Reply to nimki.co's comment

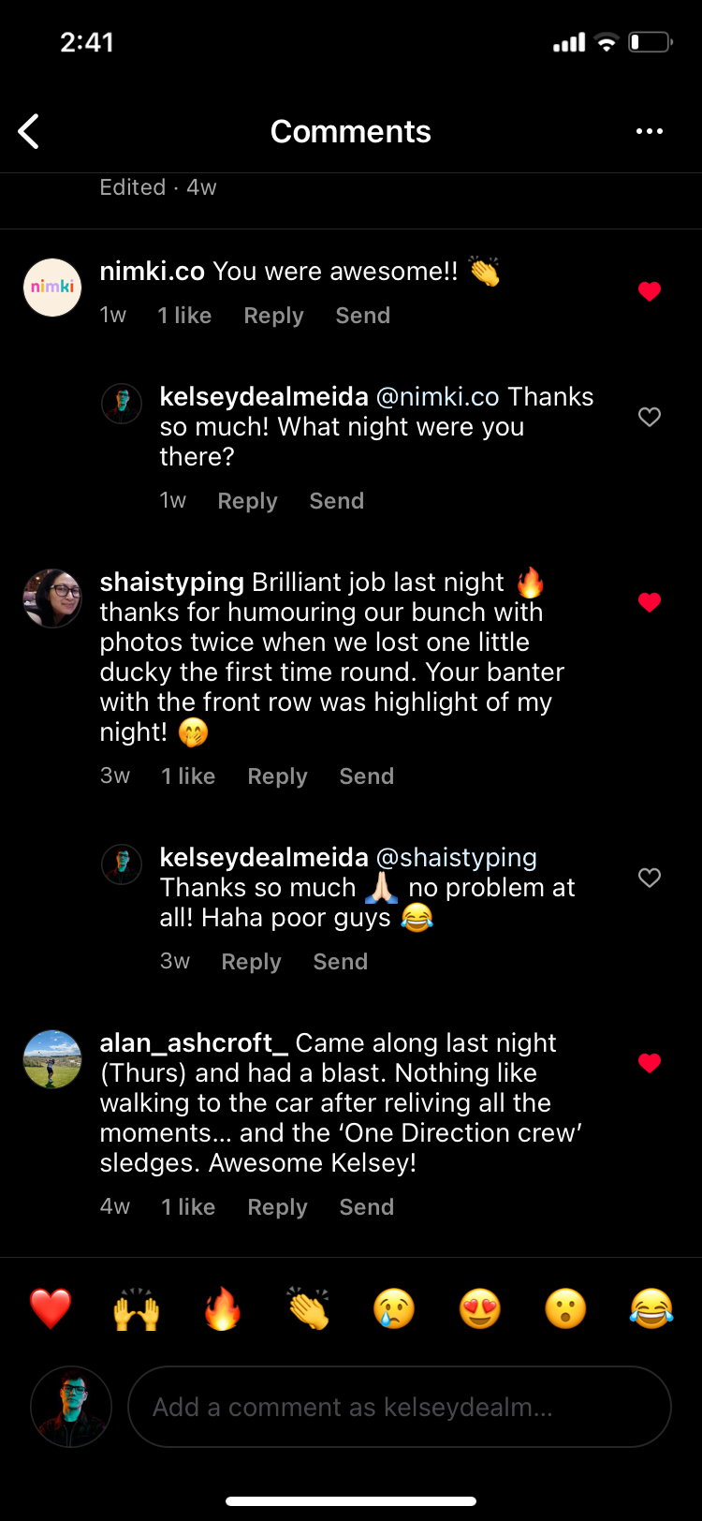pyautogui.click(x=273, y=316)
